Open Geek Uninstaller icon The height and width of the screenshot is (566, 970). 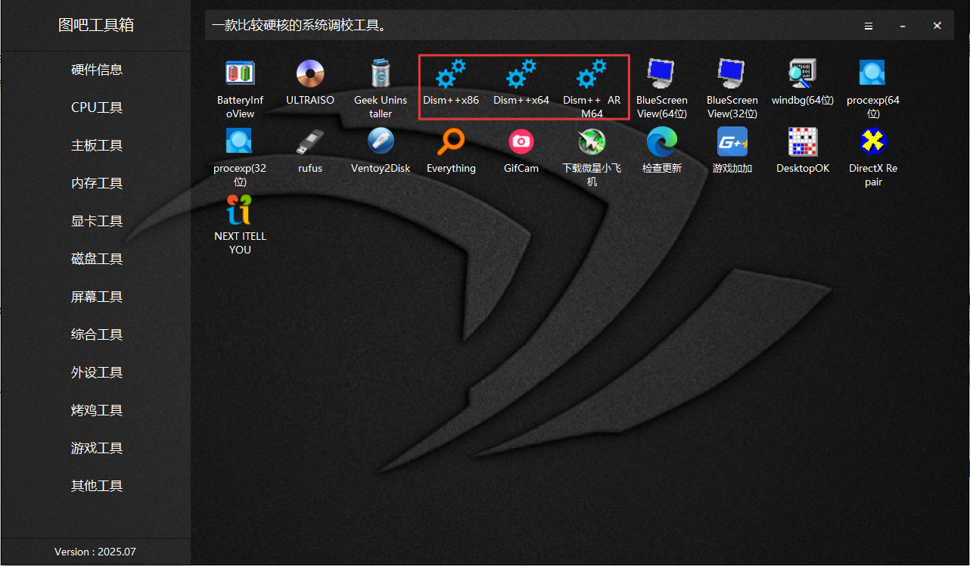tap(381, 73)
